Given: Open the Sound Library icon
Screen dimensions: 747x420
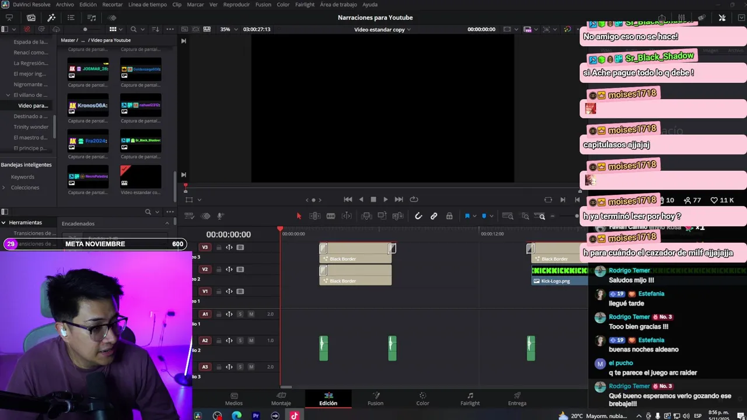Looking at the screenshot, I should click(92, 17).
